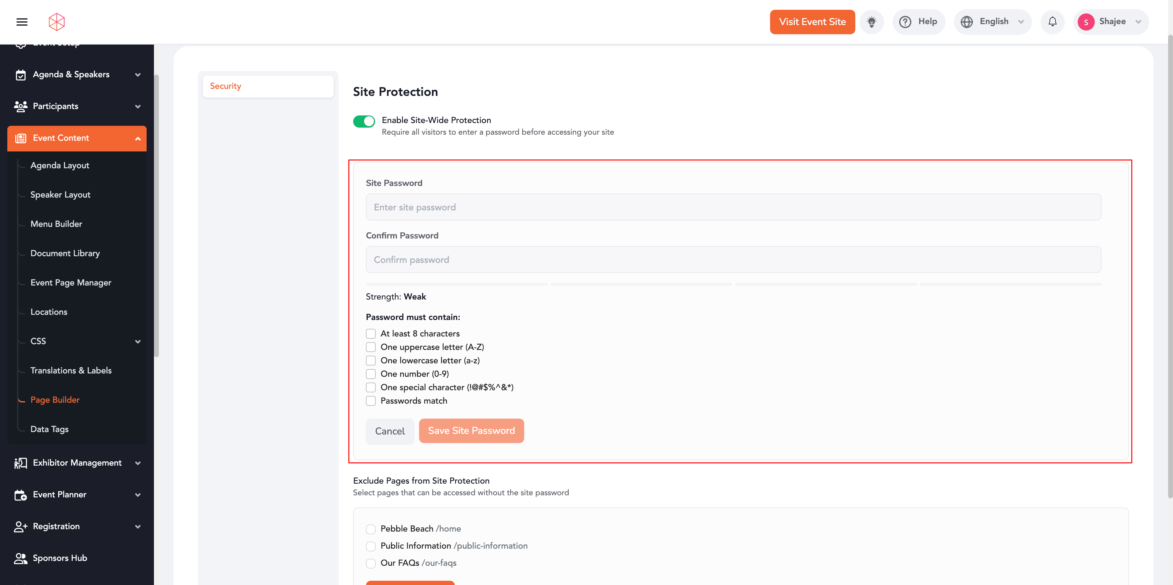Click the lightbulb tips icon
This screenshot has width=1173, height=585.
pyautogui.click(x=871, y=22)
